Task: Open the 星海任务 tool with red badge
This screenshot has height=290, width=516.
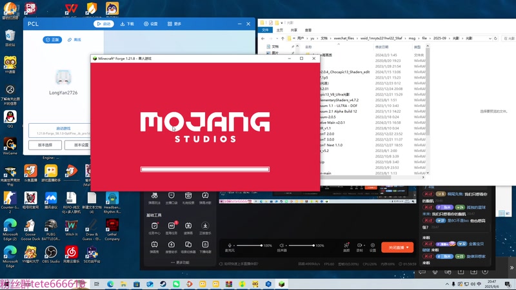Action: pos(171,229)
